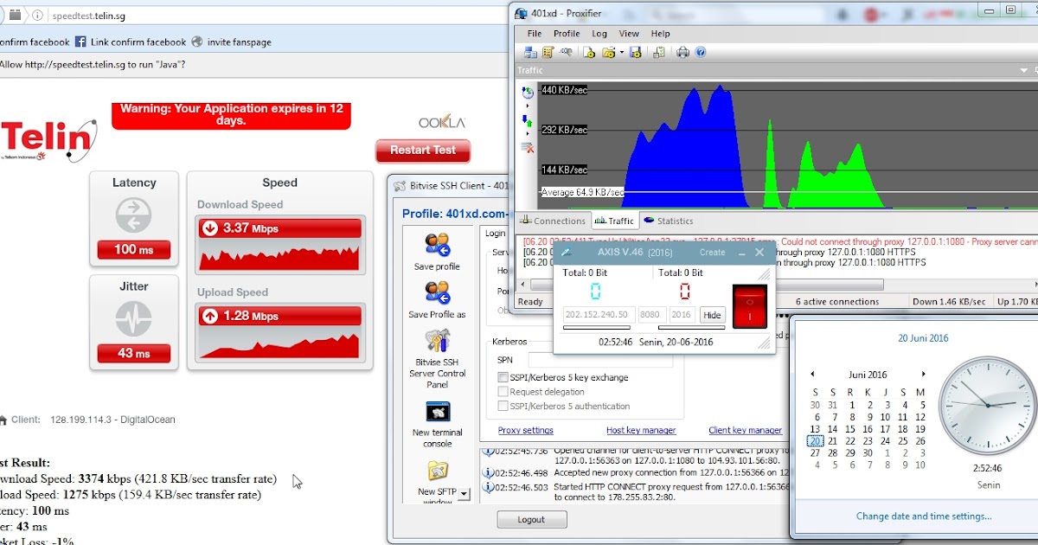Click the Logout button in Bitvise
The width and height of the screenshot is (1038, 545).
pos(532,519)
